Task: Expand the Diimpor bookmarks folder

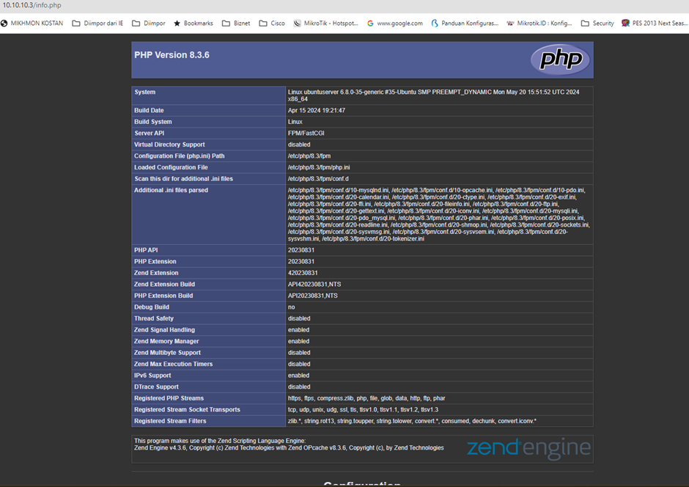Action: coord(149,23)
